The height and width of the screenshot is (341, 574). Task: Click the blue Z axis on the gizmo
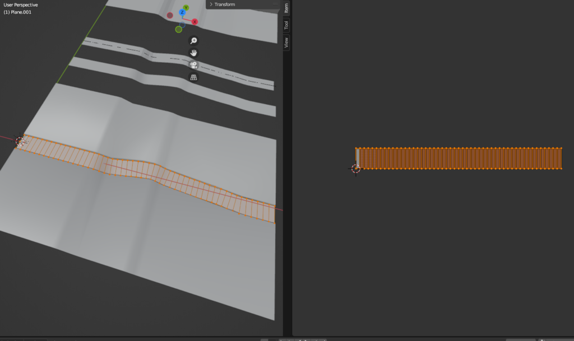182,12
